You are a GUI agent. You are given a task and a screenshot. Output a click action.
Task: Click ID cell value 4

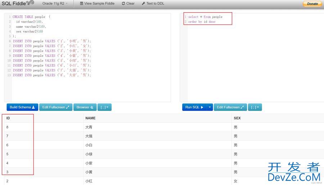[x=44, y=163]
